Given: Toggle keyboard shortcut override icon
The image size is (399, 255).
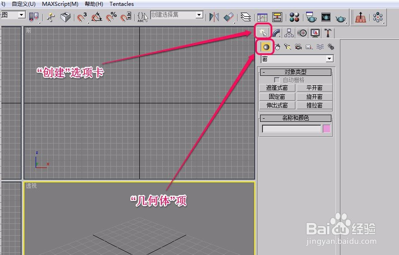Looking at the screenshot, I should pyautogui.click(x=65, y=17).
